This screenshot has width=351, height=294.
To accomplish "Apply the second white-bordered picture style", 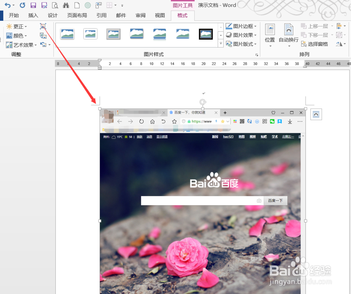I will point(91,34).
